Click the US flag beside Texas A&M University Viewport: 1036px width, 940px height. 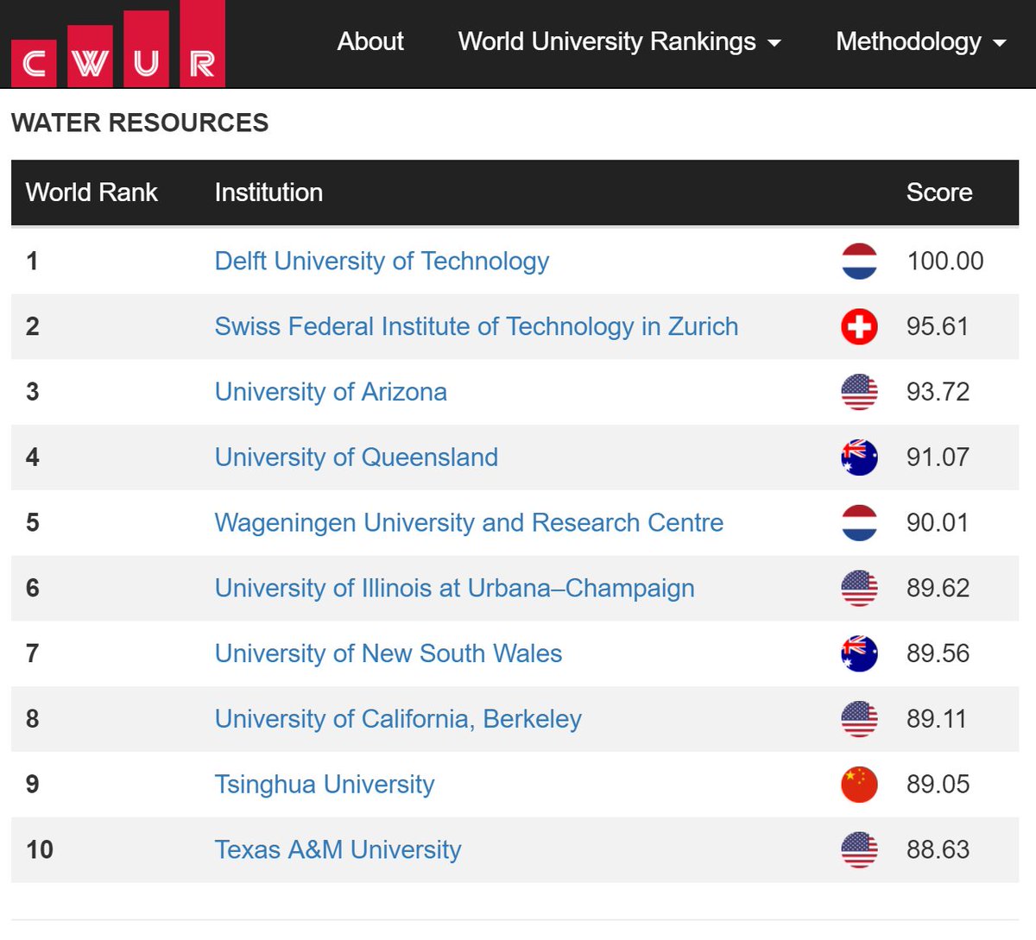859,849
